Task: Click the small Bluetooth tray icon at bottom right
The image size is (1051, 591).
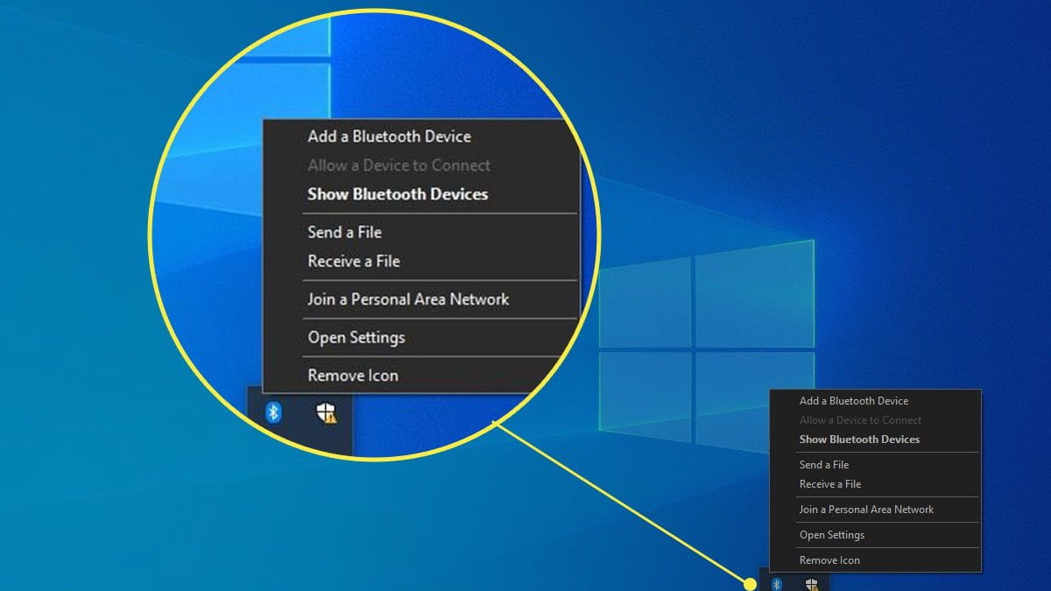Action: (776, 583)
